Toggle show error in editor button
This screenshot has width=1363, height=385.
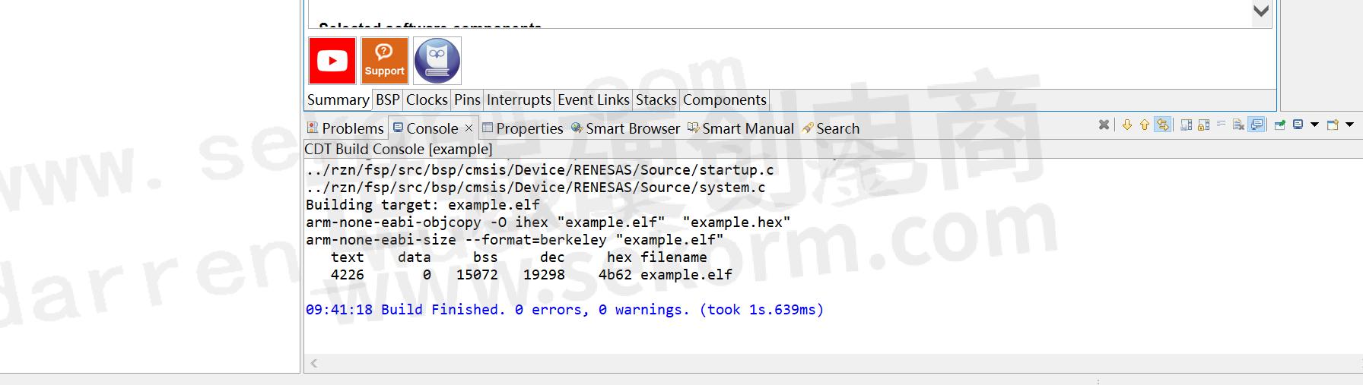point(1163,125)
